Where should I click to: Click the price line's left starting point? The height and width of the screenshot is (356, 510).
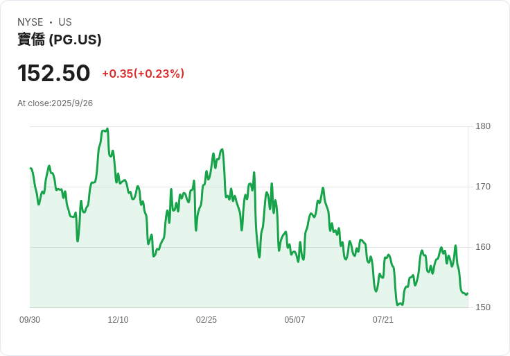tap(30, 168)
